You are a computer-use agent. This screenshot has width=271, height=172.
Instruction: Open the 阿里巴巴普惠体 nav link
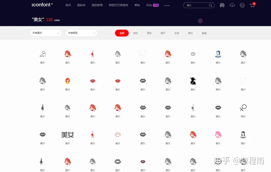[119, 5]
